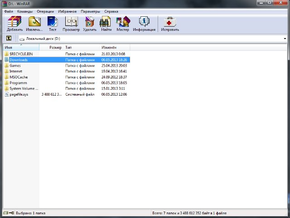Sort by the Имя column header
The height and width of the screenshot is (218, 290).
21,48
